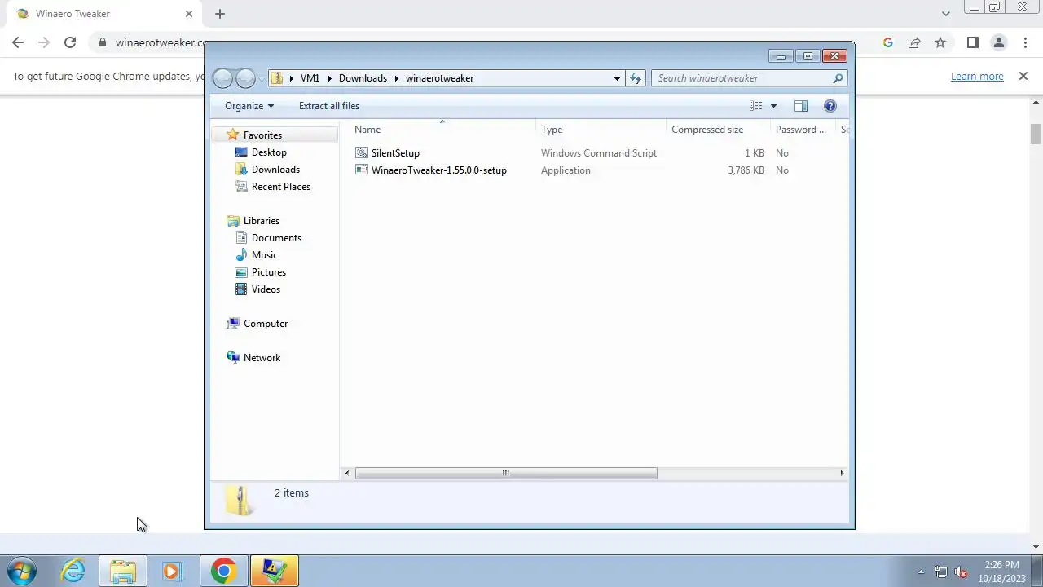The width and height of the screenshot is (1043, 587).
Task: Click Extract all files button
Action: pos(329,106)
